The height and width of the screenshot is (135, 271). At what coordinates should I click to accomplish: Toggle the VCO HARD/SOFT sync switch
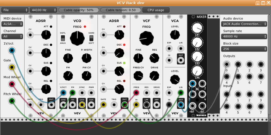pyautogui.click(x=91, y=38)
